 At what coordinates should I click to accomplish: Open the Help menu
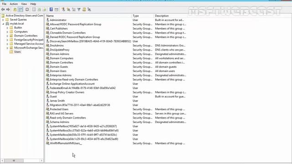pos(33,4)
